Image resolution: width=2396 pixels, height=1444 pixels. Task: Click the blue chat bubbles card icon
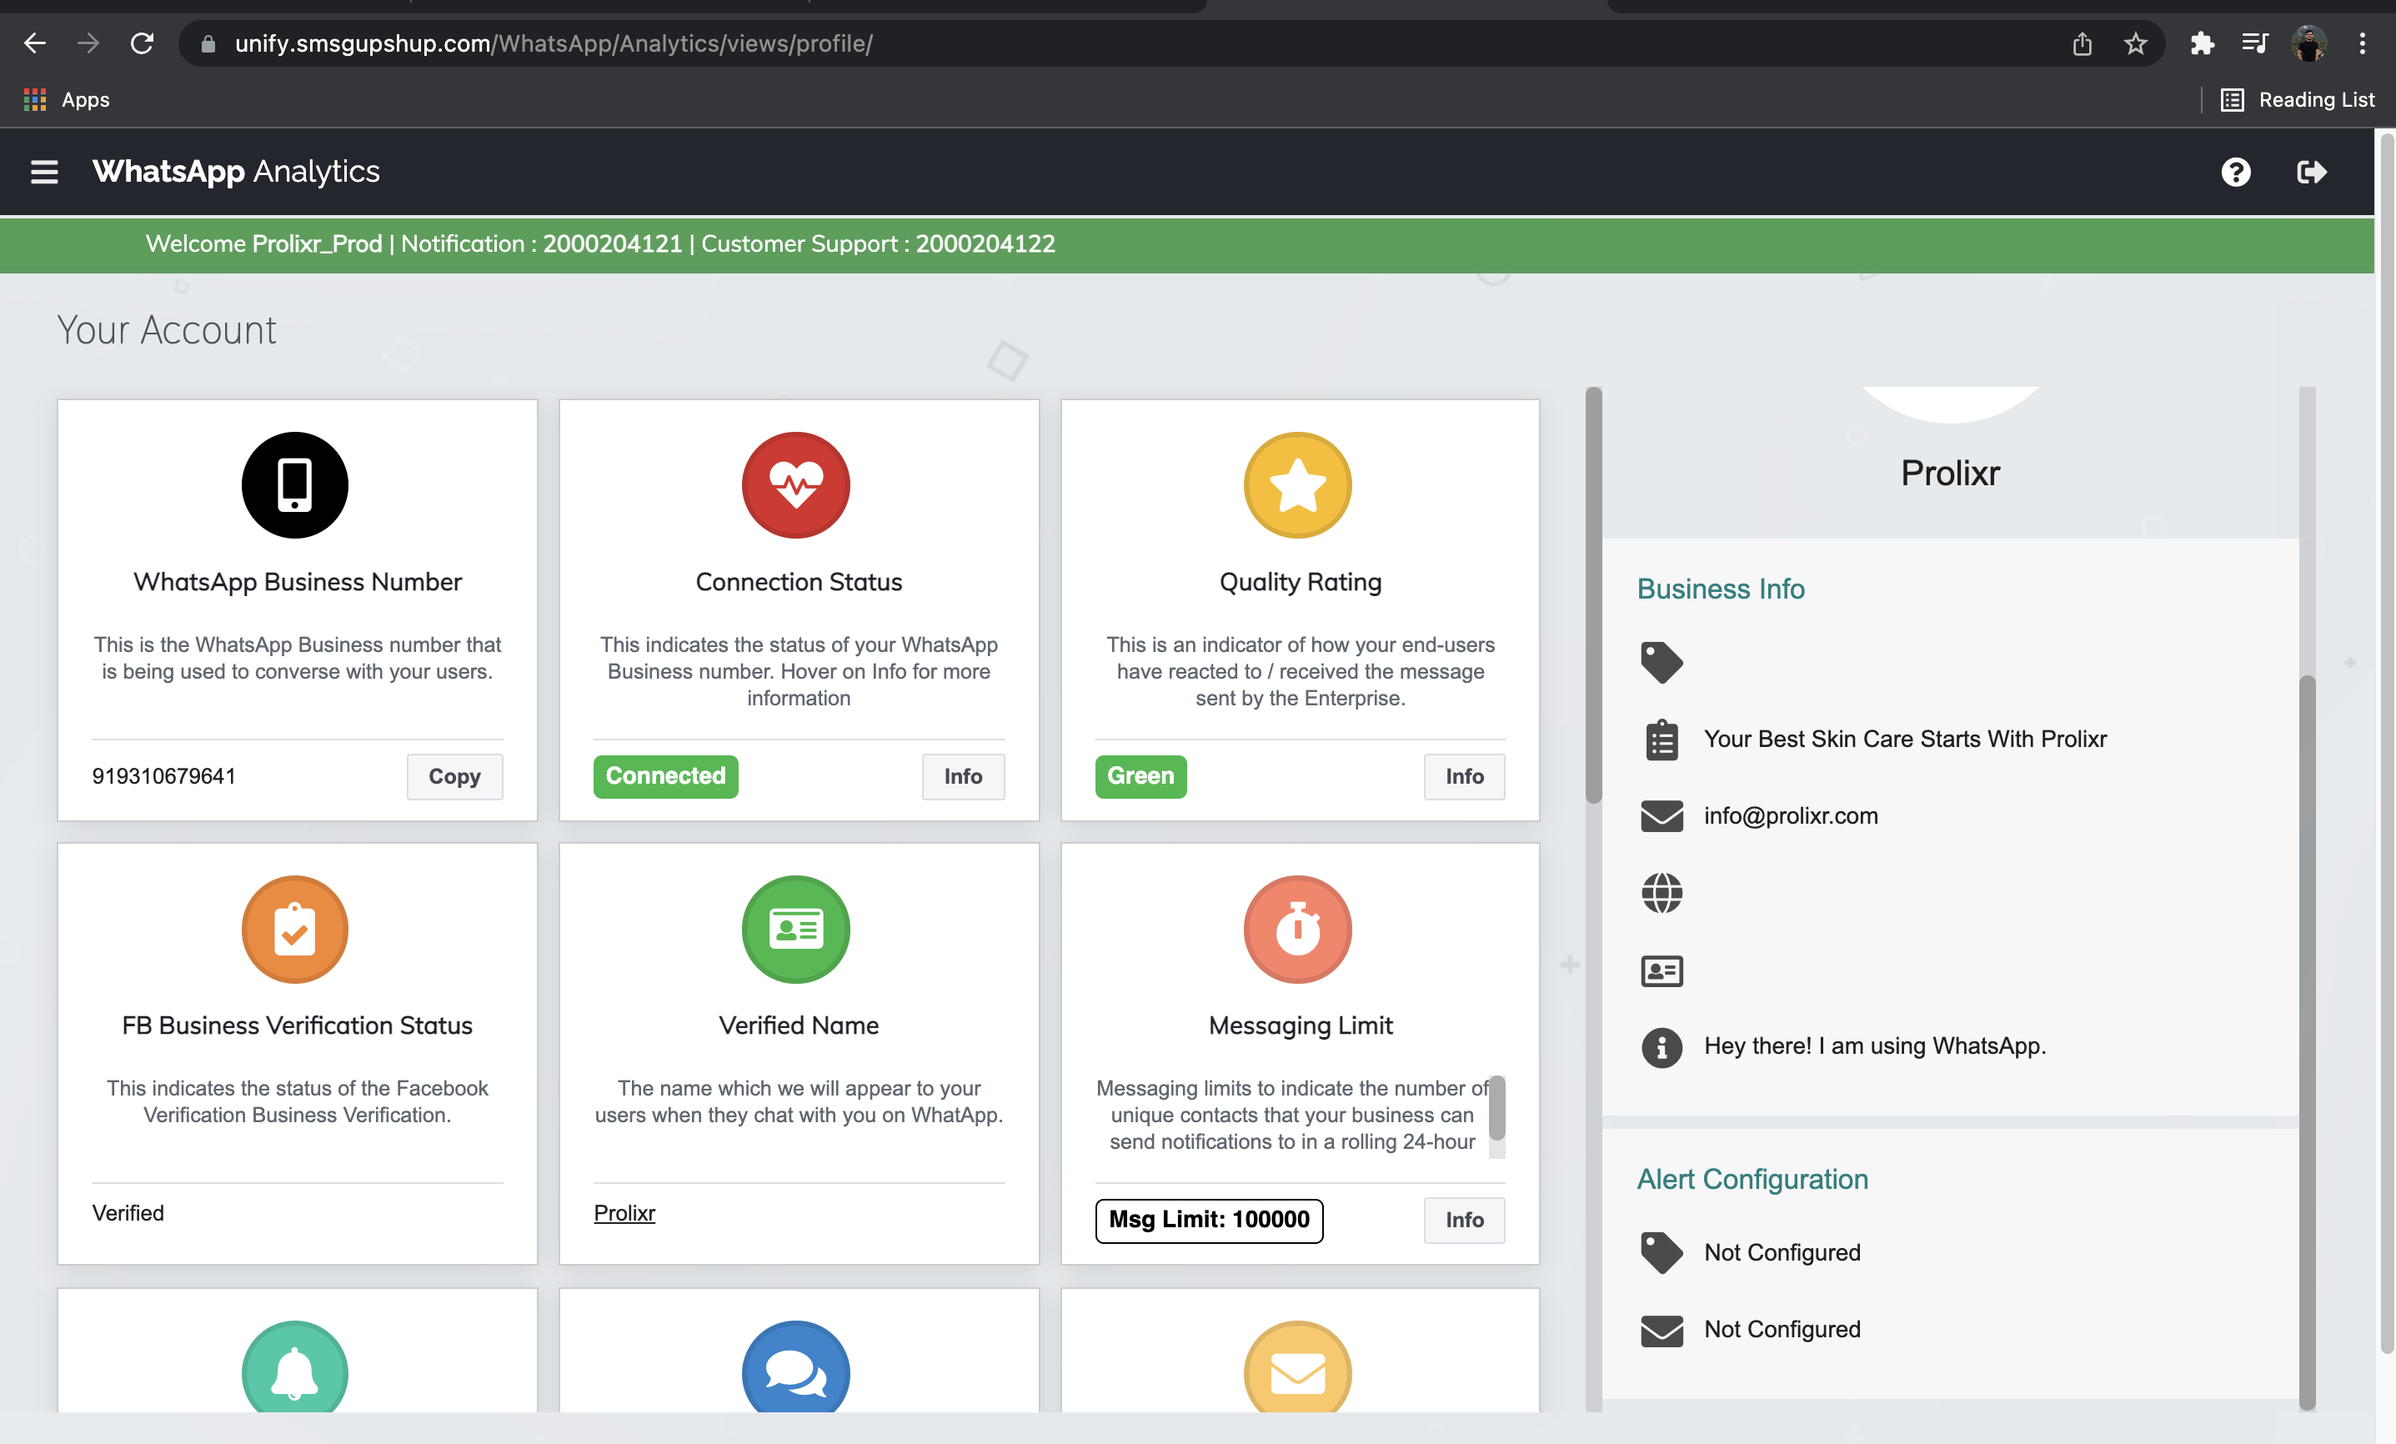(795, 1366)
